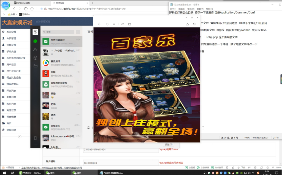Open WeChat Contacts icon
282x175 pixels.
click(x=36, y=50)
